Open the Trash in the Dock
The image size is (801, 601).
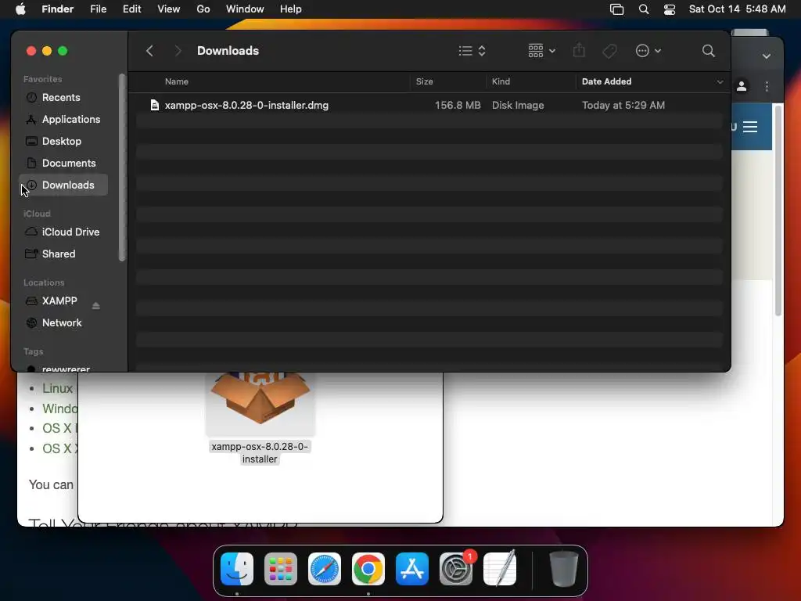coord(563,569)
